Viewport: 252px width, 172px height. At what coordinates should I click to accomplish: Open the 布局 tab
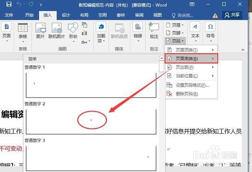click(84, 15)
